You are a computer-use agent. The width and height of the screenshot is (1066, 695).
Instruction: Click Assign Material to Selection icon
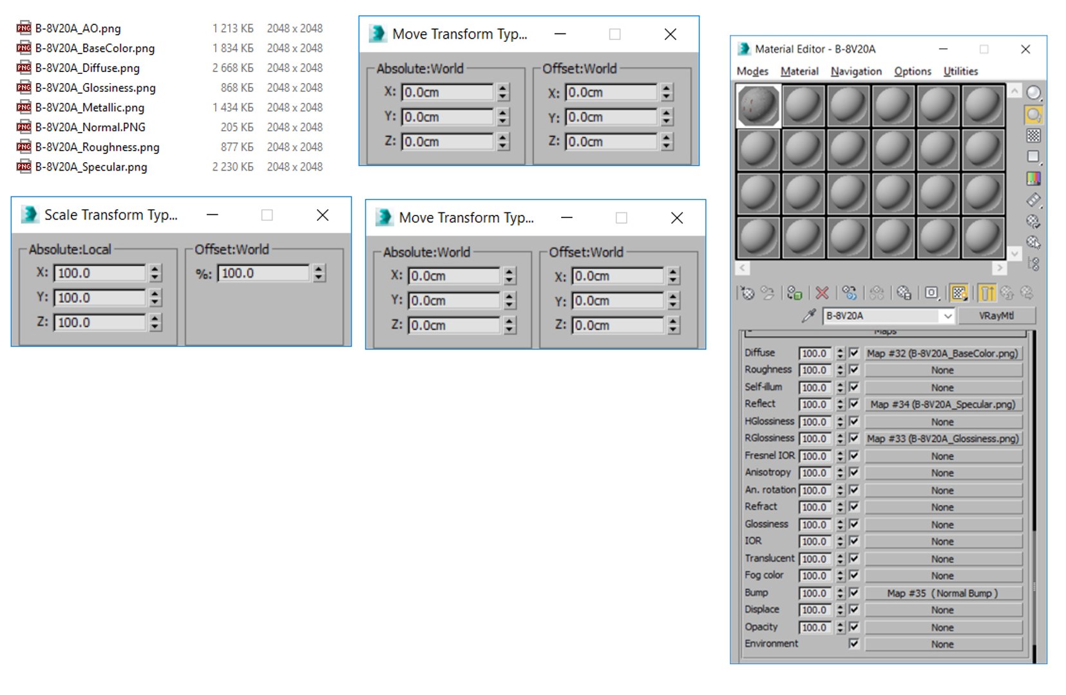coord(794,293)
